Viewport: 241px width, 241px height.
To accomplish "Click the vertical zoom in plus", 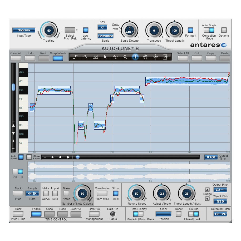I will pos(13,141).
